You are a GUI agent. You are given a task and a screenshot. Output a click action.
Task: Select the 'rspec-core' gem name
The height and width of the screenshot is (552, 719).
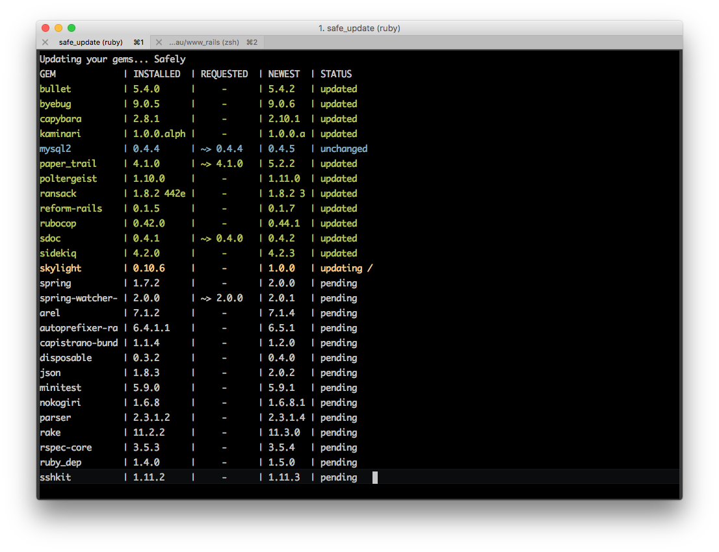pyautogui.click(x=66, y=447)
